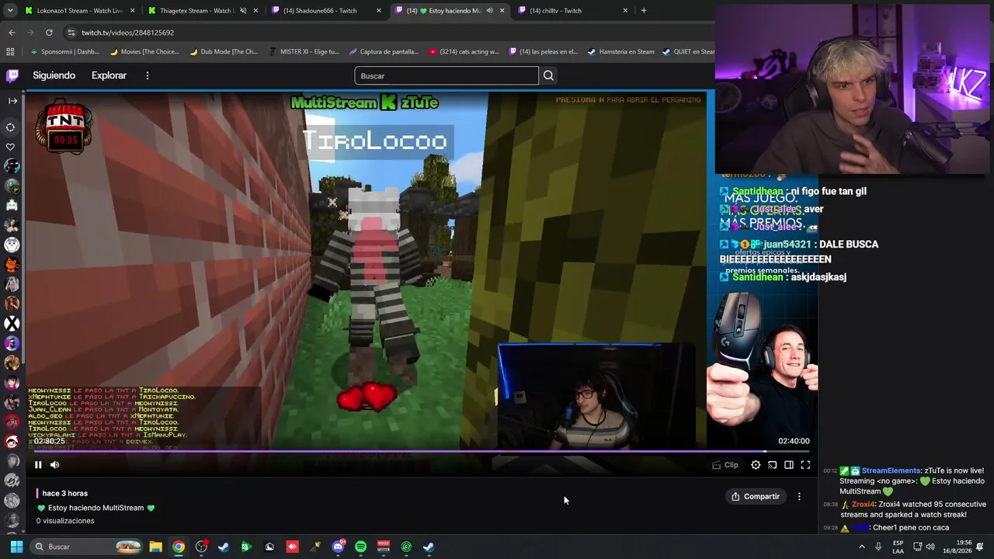Go back to the previous page
Viewport: 994px width, 559px height.
[x=12, y=33]
